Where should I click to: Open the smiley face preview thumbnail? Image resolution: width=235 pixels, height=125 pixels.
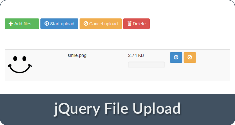click(20, 65)
